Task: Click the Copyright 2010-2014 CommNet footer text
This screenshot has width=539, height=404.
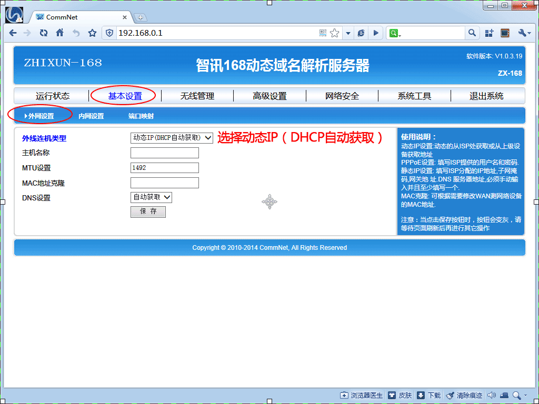Action: tap(269, 248)
